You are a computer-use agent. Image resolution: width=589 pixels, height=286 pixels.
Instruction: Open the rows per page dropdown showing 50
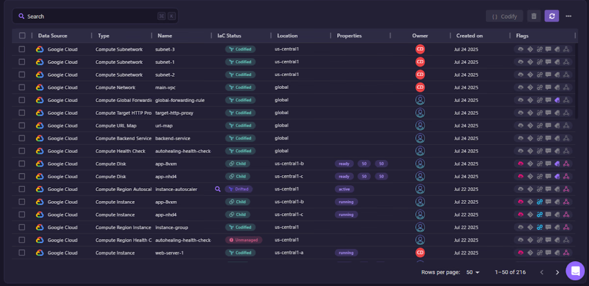click(473, 272)
